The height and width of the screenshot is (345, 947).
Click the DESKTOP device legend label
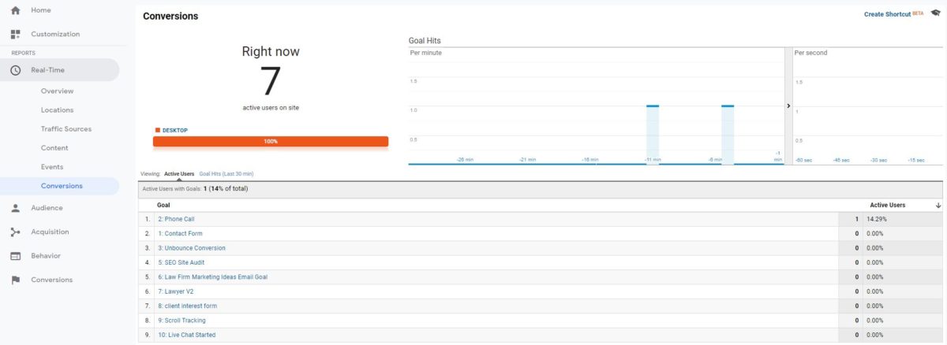(174, 130)
